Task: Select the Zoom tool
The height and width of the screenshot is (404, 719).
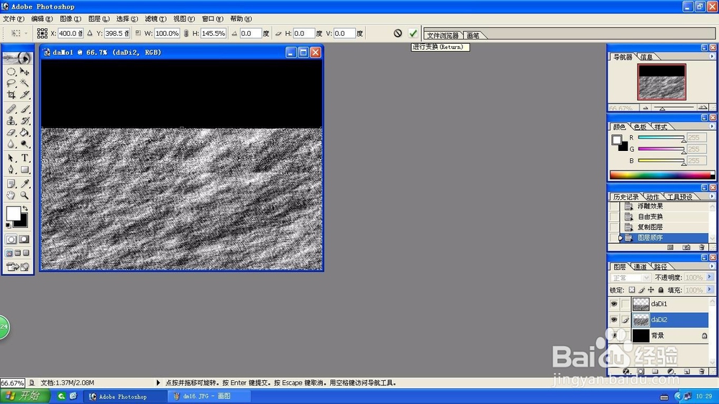Action: (24, 196)
